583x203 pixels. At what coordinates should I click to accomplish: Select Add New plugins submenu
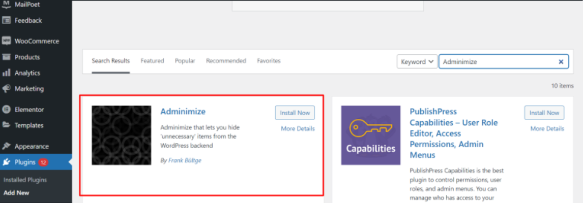click(16, 193)
